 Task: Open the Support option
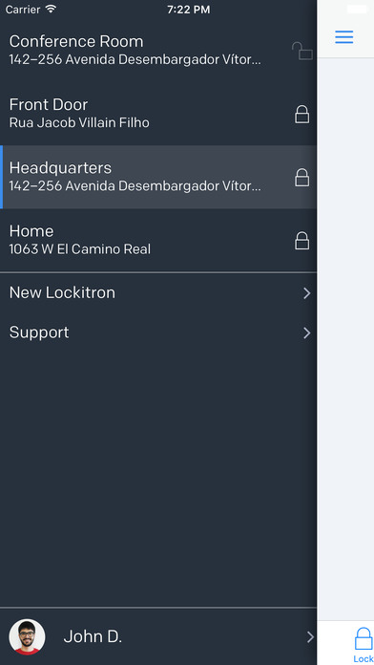(x=158, y=332)
